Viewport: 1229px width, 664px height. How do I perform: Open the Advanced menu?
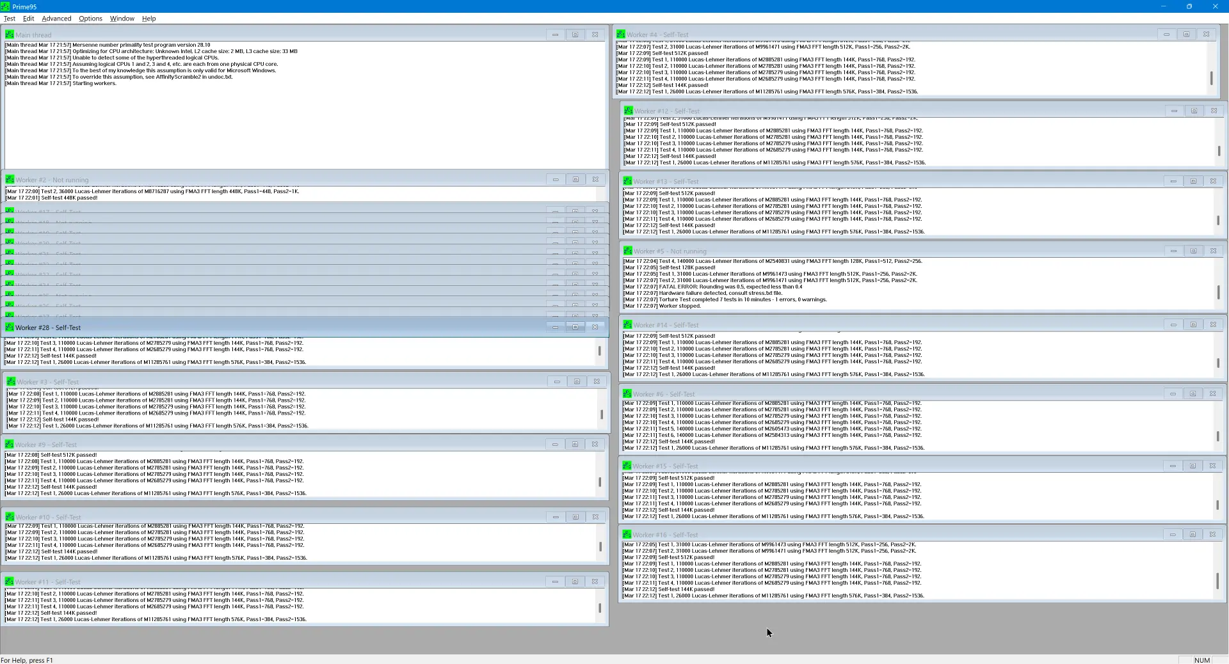[56, 19]
